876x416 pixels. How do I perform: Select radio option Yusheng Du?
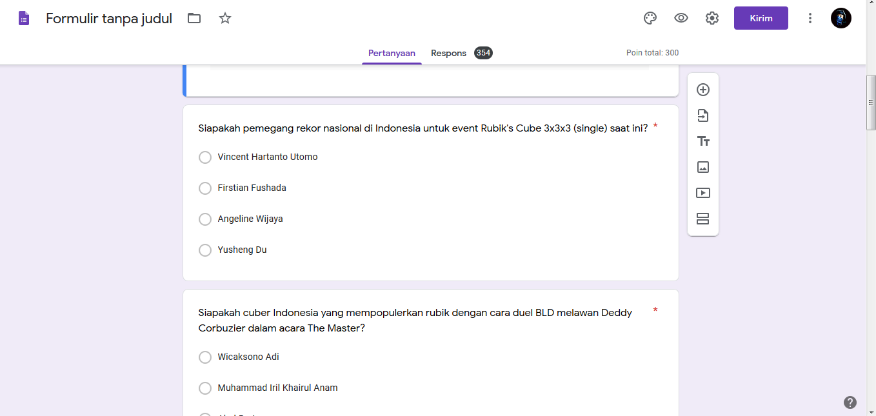[x=205, y=250]
